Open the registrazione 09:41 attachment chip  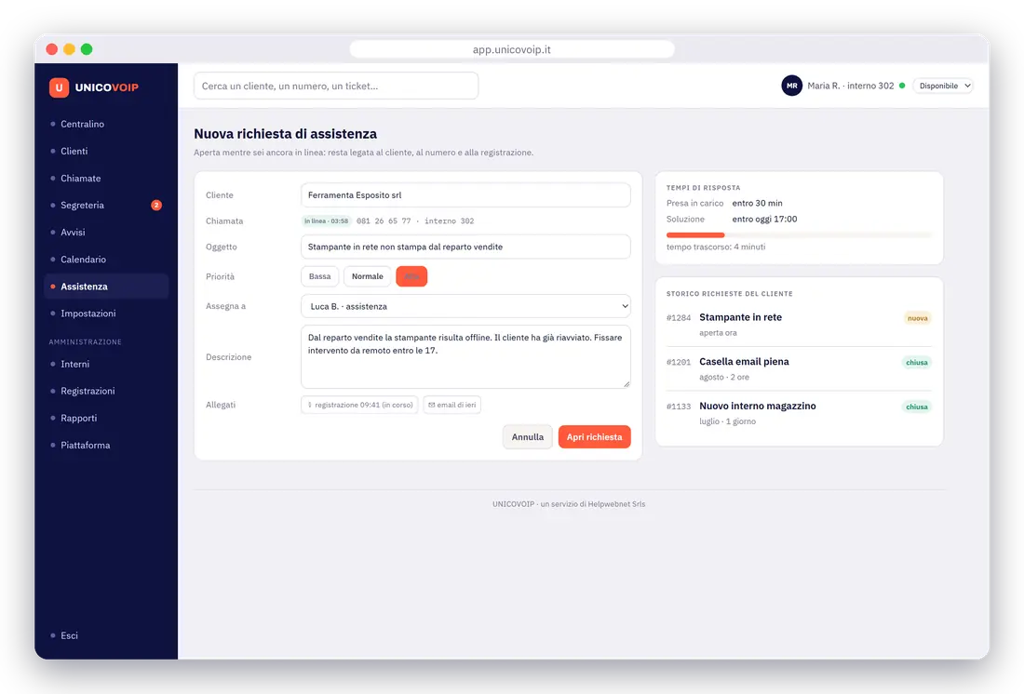(x=360, y=405)
